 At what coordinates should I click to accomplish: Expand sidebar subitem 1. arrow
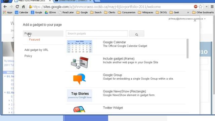tap(9, 100)
